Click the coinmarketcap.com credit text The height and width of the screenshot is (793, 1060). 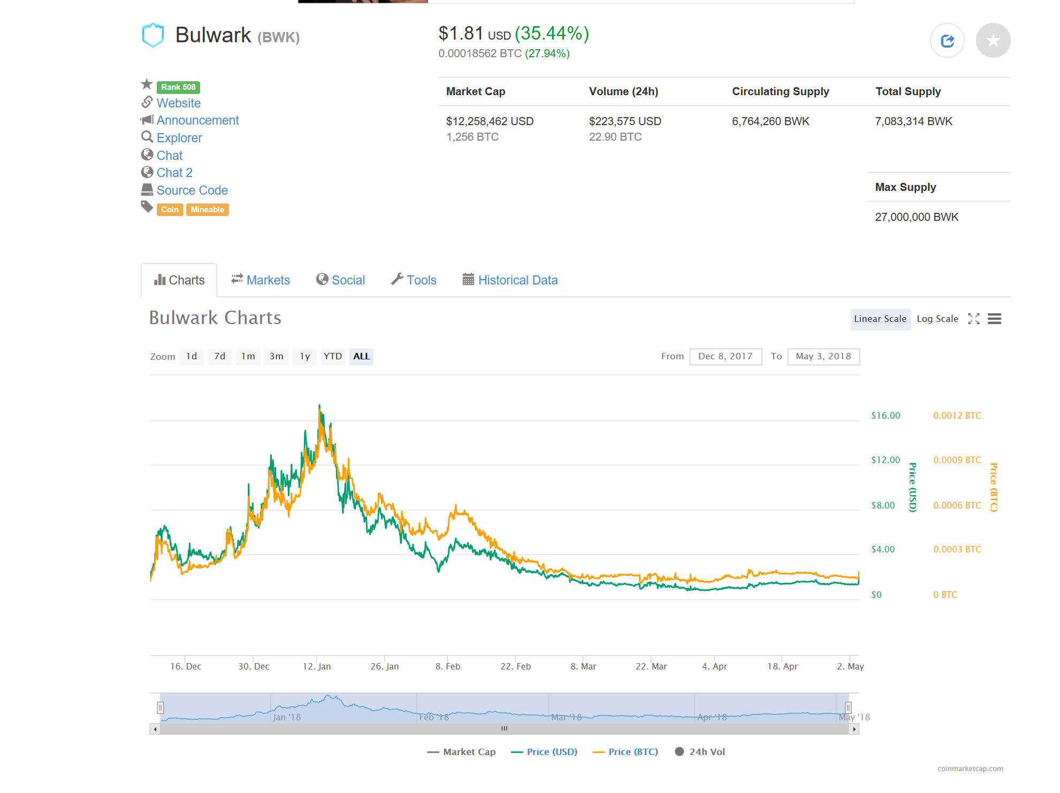970,769
